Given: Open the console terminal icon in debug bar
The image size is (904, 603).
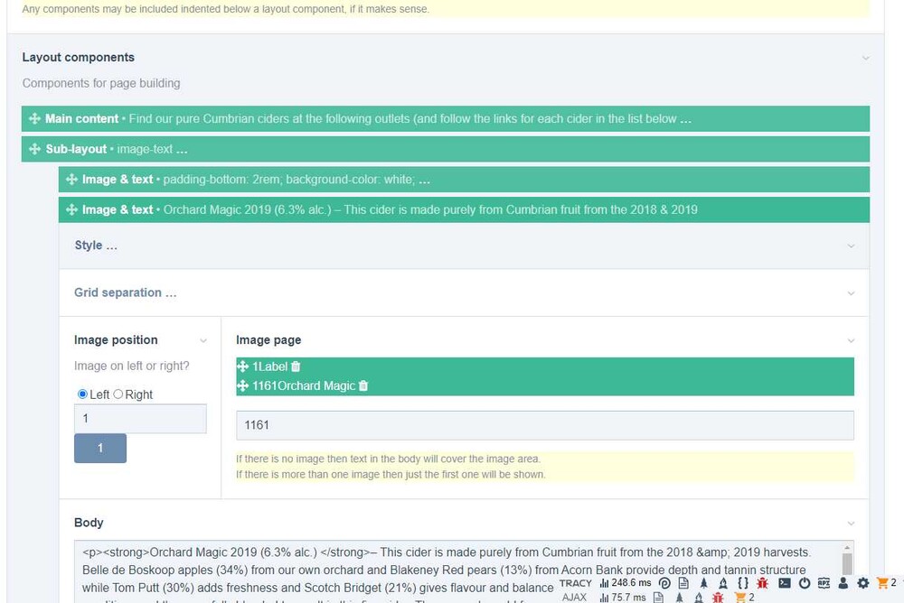Looking at the screenshot, I should coord(785,583).
